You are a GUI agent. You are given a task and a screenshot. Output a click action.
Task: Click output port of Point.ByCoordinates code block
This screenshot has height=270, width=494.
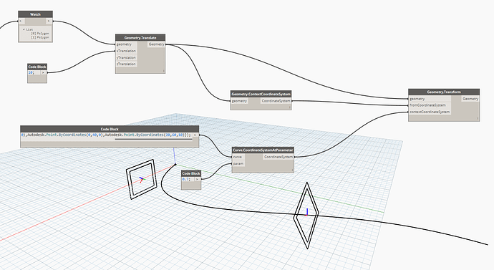(195, 135)
